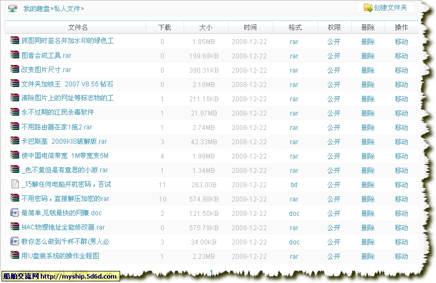Click the Word icon beside 教你怎么做到千杯不醉
Viewport: 436px width, 283px height.
click(15, 241)
